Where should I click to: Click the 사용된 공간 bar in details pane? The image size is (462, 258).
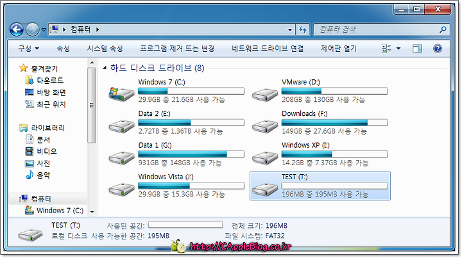pos(185,225)
